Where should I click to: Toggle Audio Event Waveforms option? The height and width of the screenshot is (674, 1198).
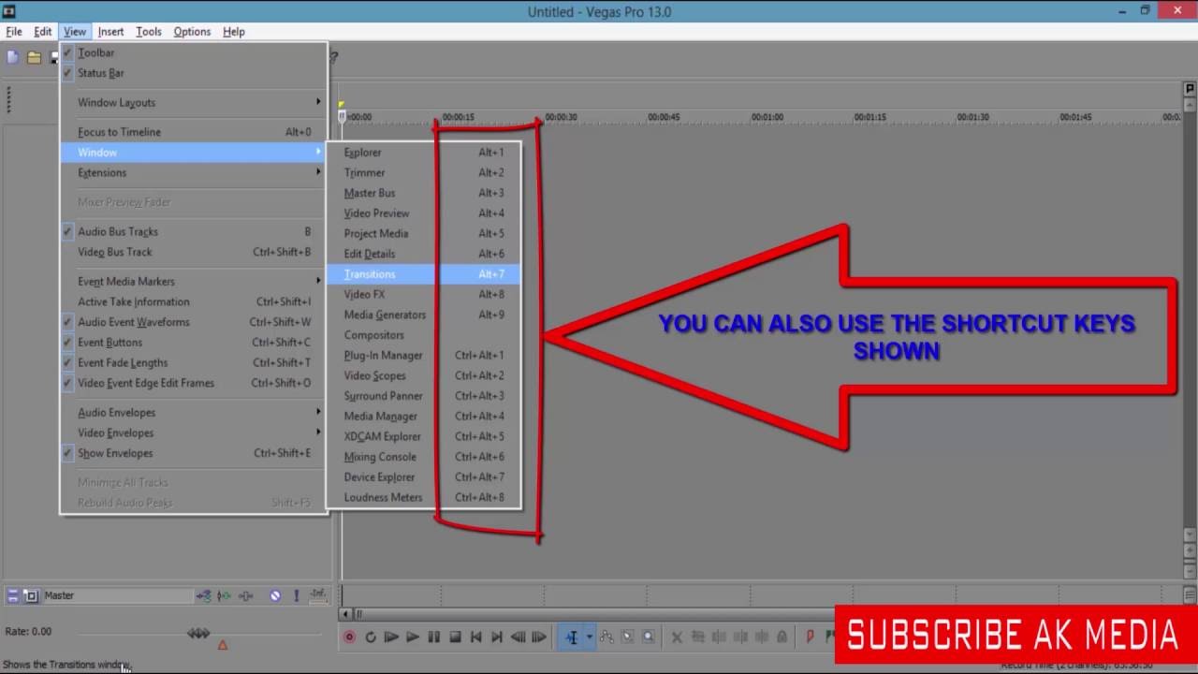[x=67, y=322]
